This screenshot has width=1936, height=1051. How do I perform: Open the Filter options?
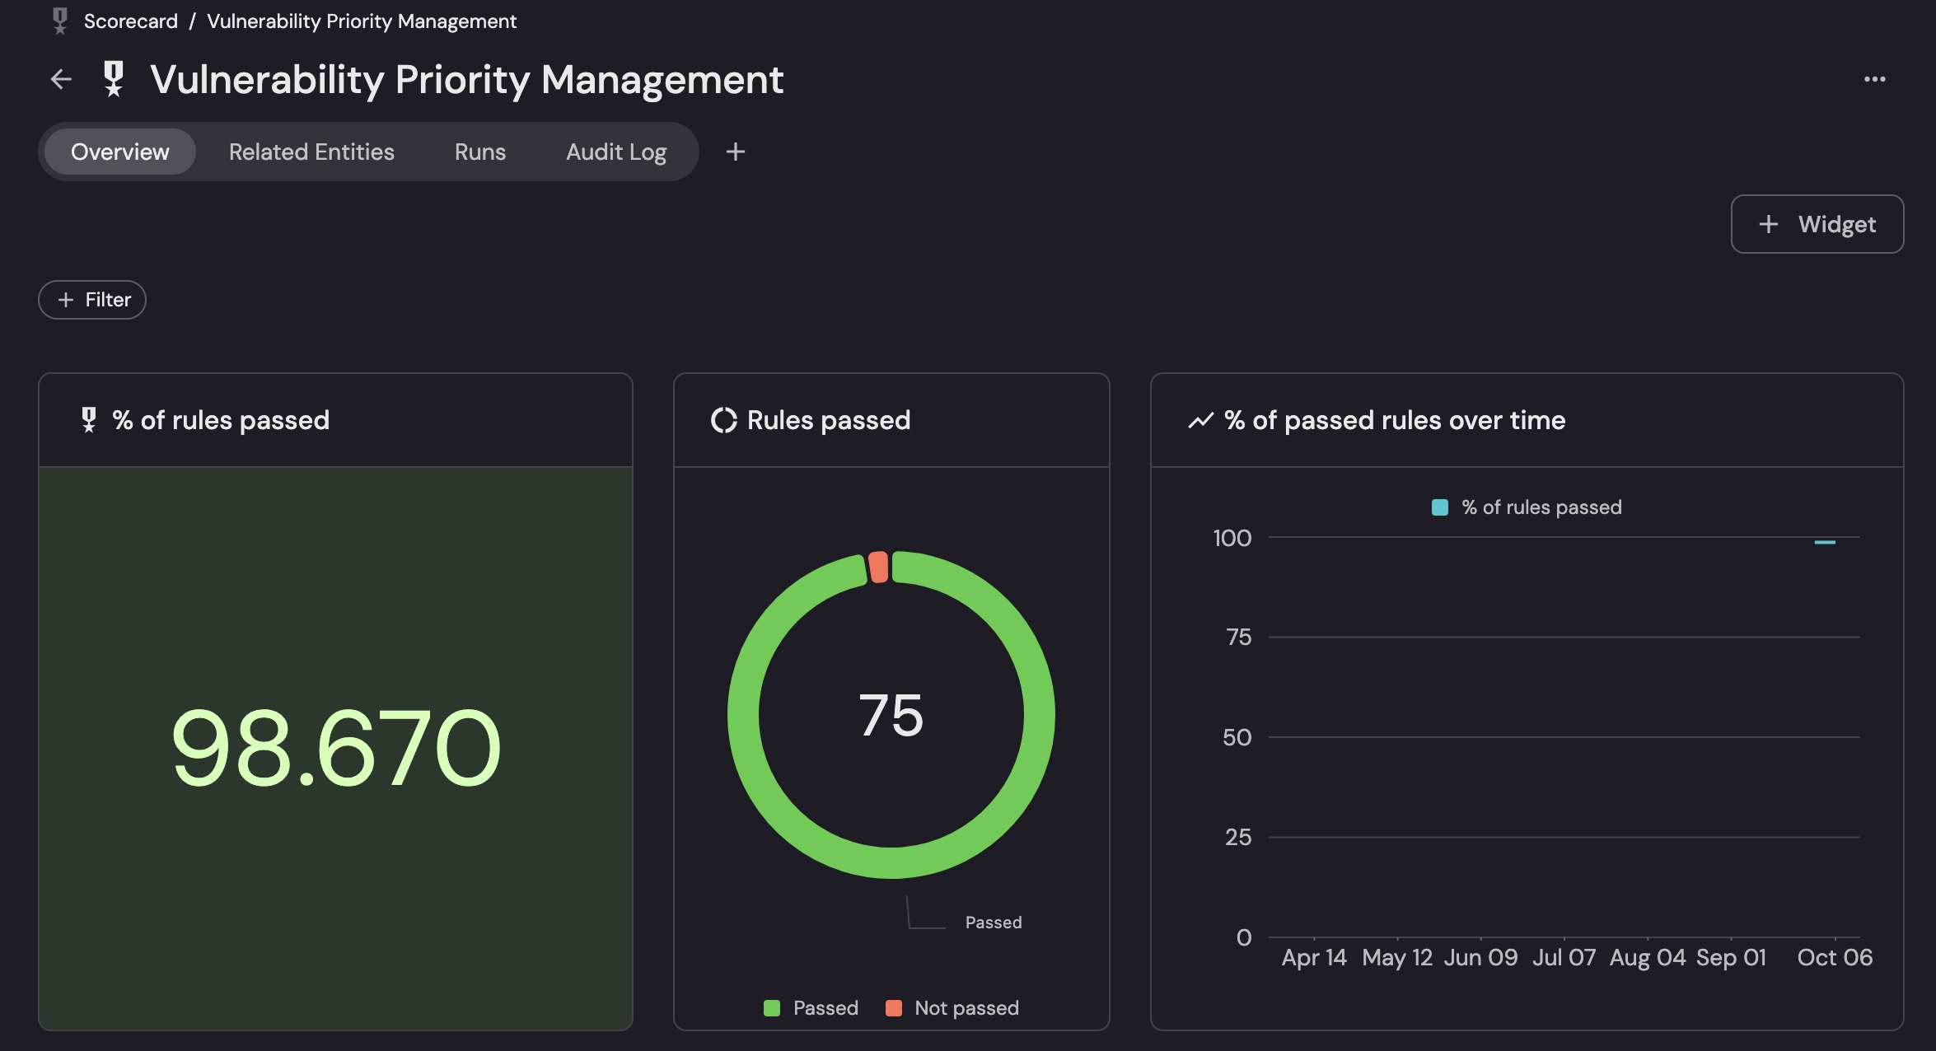tap(91, 299)
